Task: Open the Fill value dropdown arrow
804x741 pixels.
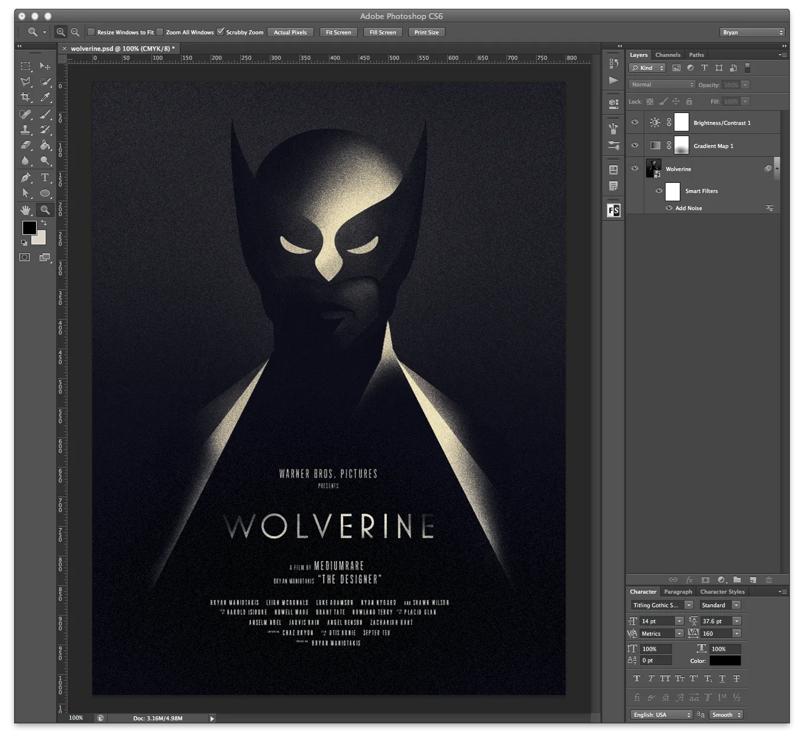Action: tap(745, 102)
